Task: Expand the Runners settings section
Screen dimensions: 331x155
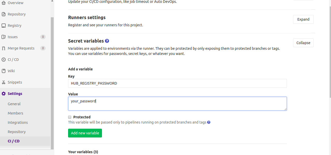Action: [303, 19]
